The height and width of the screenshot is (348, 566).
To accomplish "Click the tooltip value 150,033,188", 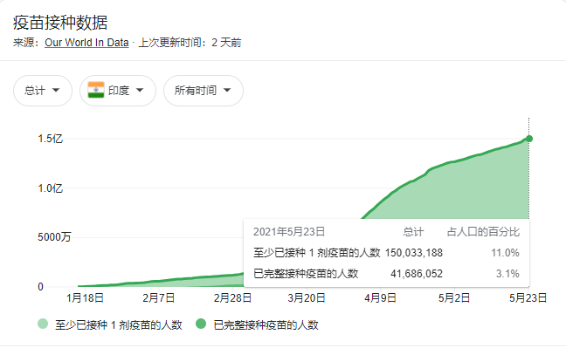I will click(x=414, y=253).
